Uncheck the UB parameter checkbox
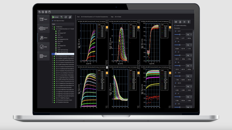The image size is (232, 130). 176,62
